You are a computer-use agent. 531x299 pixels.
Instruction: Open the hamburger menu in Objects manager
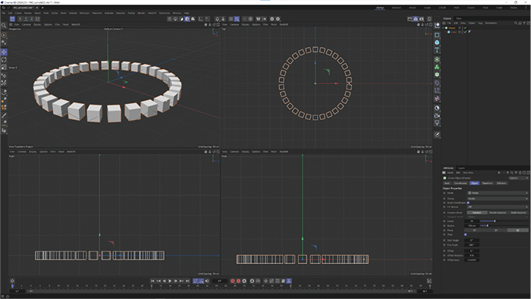[x=444, y=23]
